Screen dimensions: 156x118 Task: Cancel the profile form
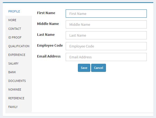(98, 68)
